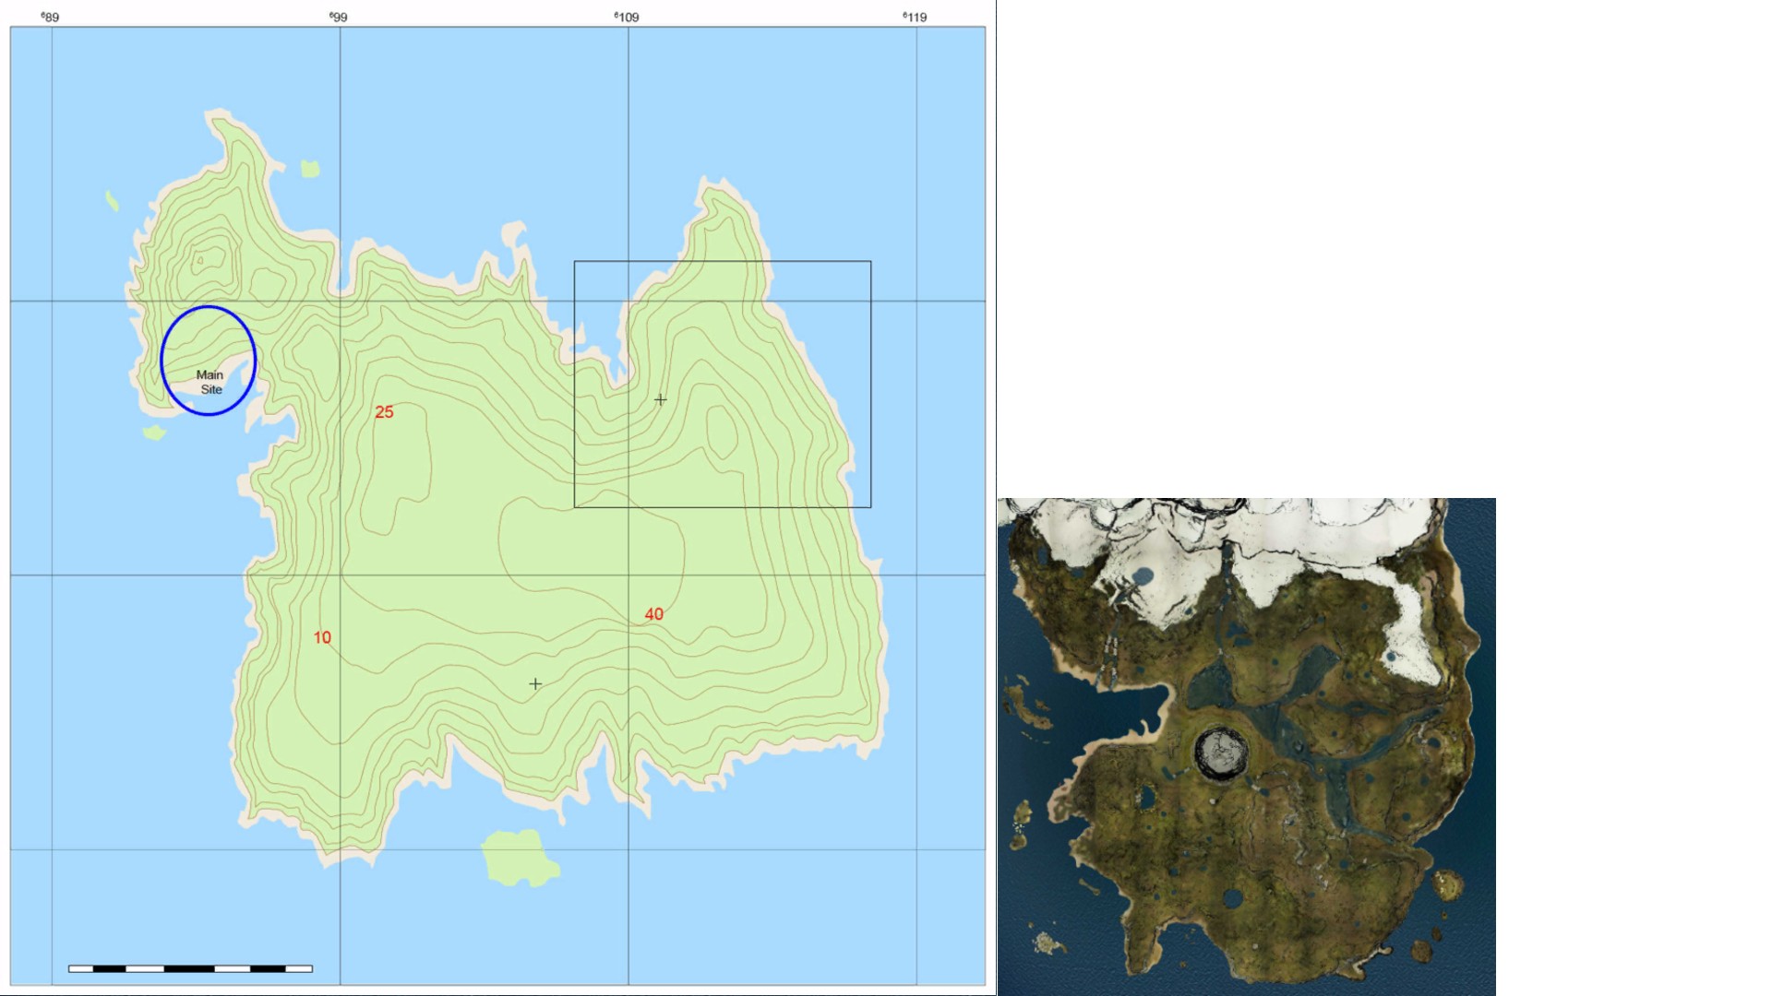
Task: Click the red 25 contour label
Action: pyautogui.click(x=384, y=412)
